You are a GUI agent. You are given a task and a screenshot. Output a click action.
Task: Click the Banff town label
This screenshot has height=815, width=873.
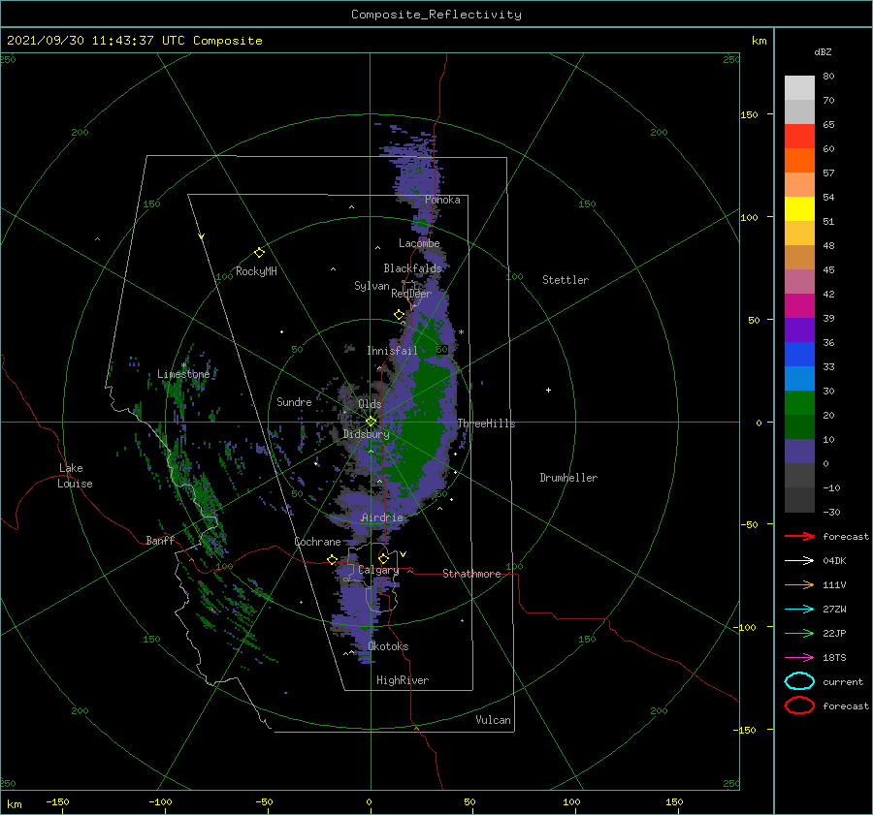pos(160,540)
